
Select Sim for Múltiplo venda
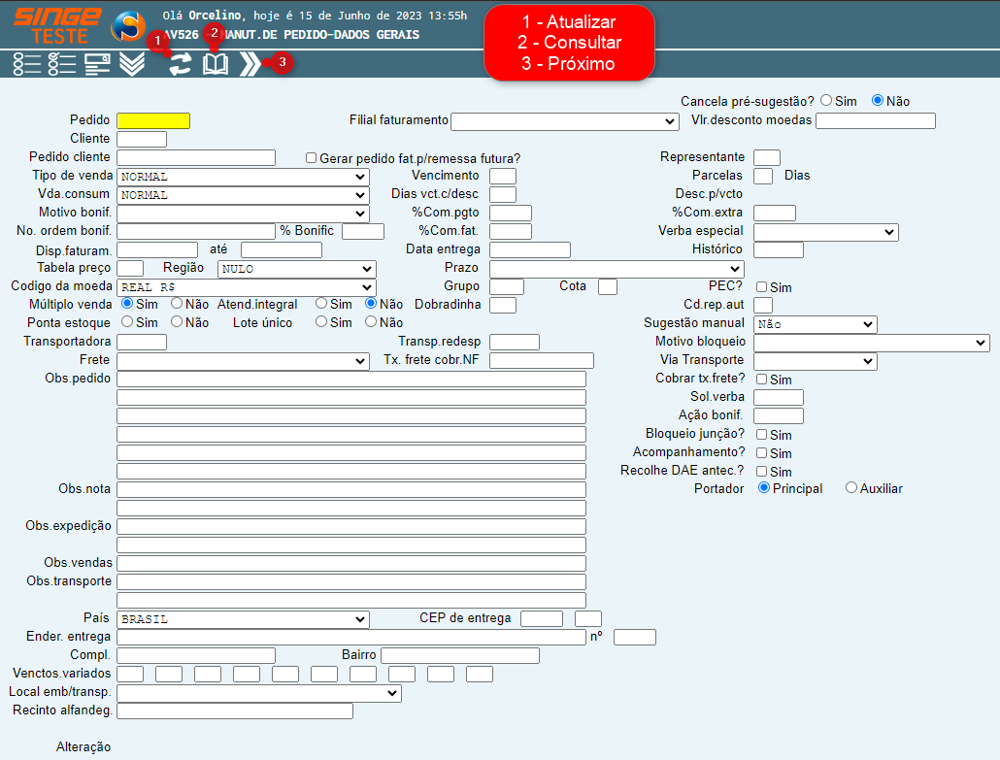pos(127,304)
